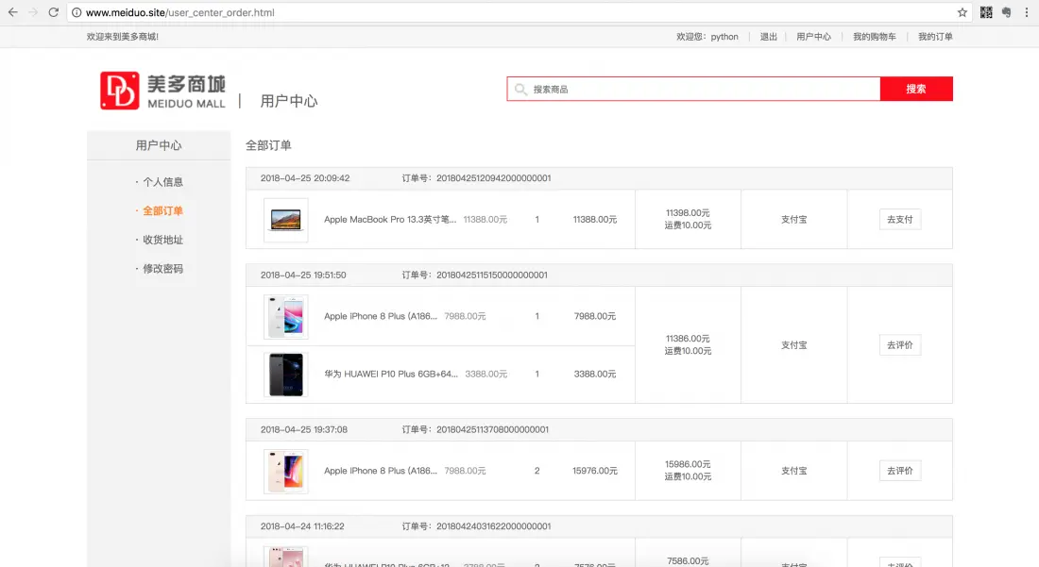Click the 欢迎来到美多商城! greeting text
The height and width of the screenshot is (567, 1039).
click(123, 37)
